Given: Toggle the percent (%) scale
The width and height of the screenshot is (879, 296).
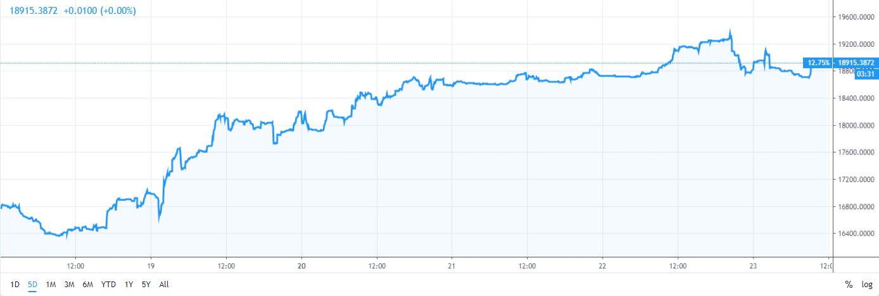Looking at the screenshot, I should click(849, 285).
